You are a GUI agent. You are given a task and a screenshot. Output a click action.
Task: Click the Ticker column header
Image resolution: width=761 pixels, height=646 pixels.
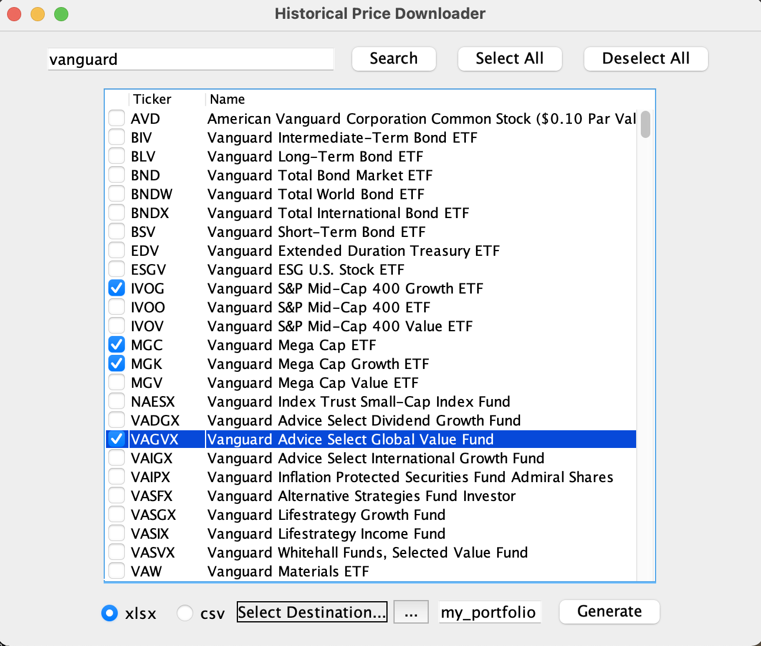(x=167, y=99)
